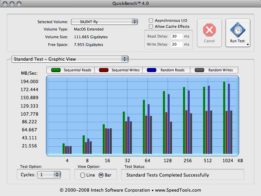Click the red Cancel X icon
261x196 pixels.
point(209,30)
